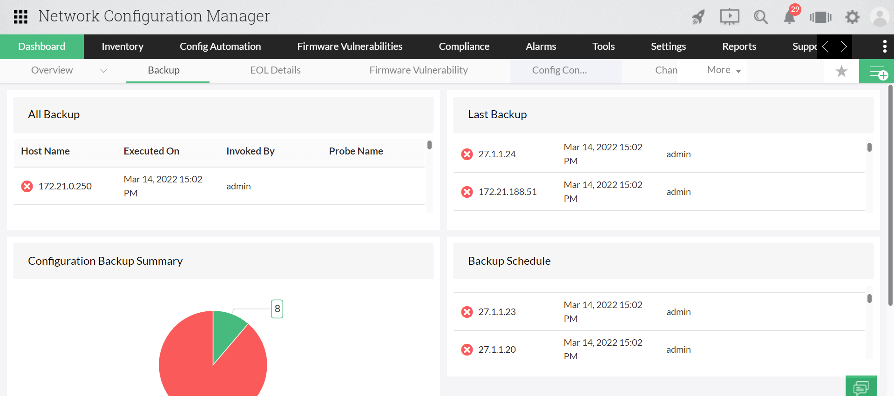The width and height of the screenshot is (894, 396).
Task: Open the settings gear icon
Action: pyautogui.click(x=852, y=17)
